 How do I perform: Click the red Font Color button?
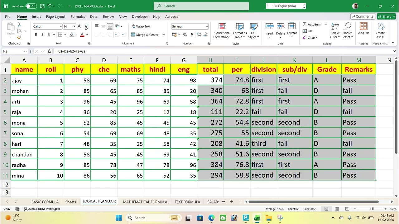(x=82, y=35)
